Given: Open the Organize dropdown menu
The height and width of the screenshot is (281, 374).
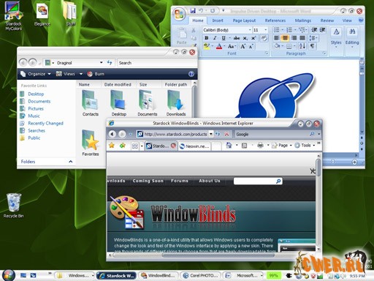Looking at the screenshot, I should tap(36, 74).
